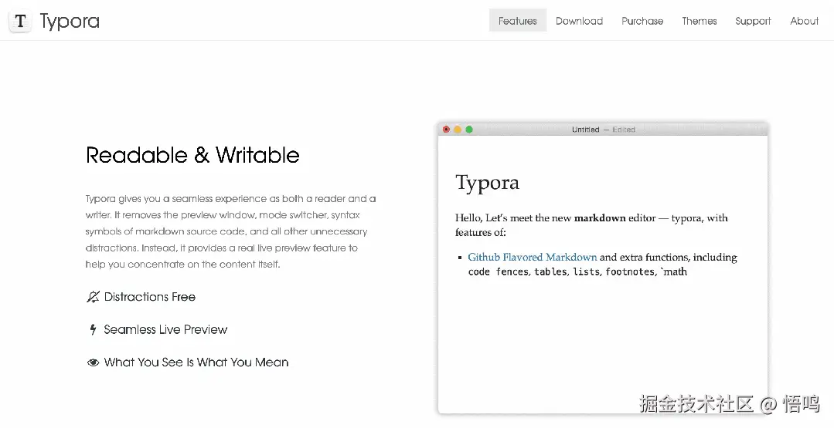Click the Typora brand name in header
834x428 pixels.
click(70, 21)
